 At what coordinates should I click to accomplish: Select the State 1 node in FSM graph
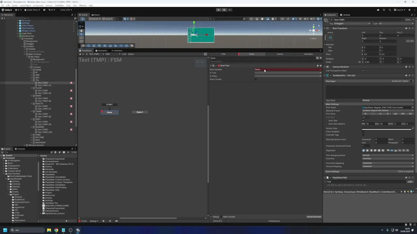pyautogui.click(x=140, y=112)
